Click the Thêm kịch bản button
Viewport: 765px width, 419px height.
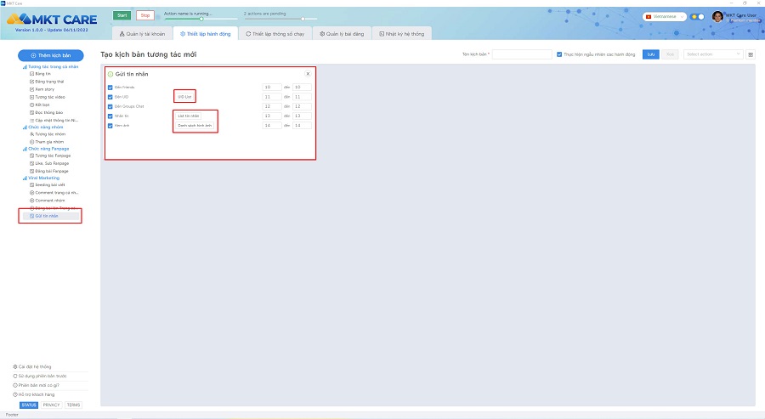51,54
